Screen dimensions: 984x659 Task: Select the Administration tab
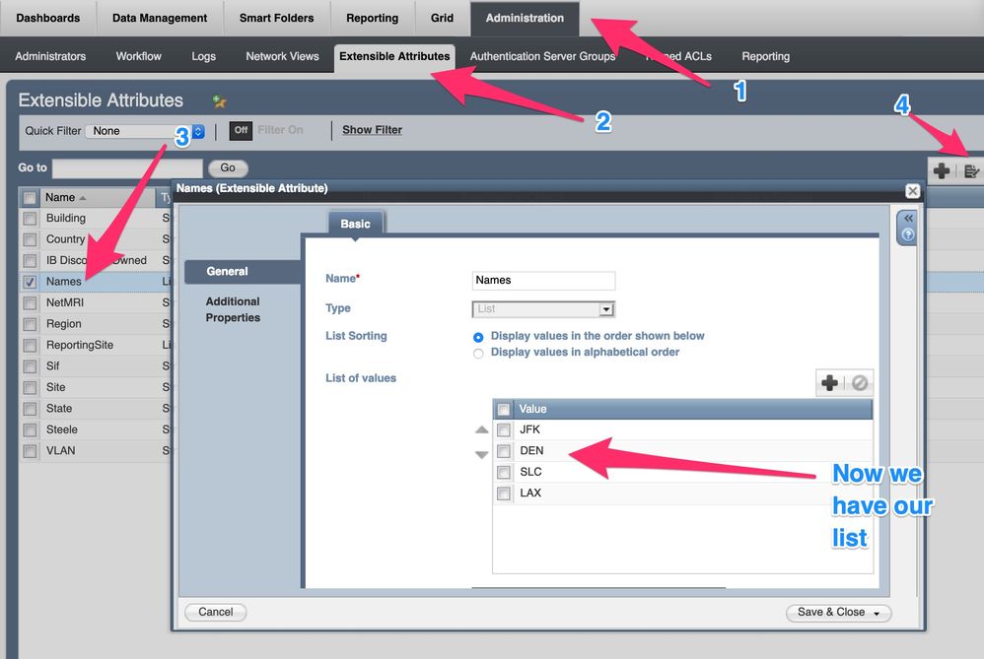525,18
